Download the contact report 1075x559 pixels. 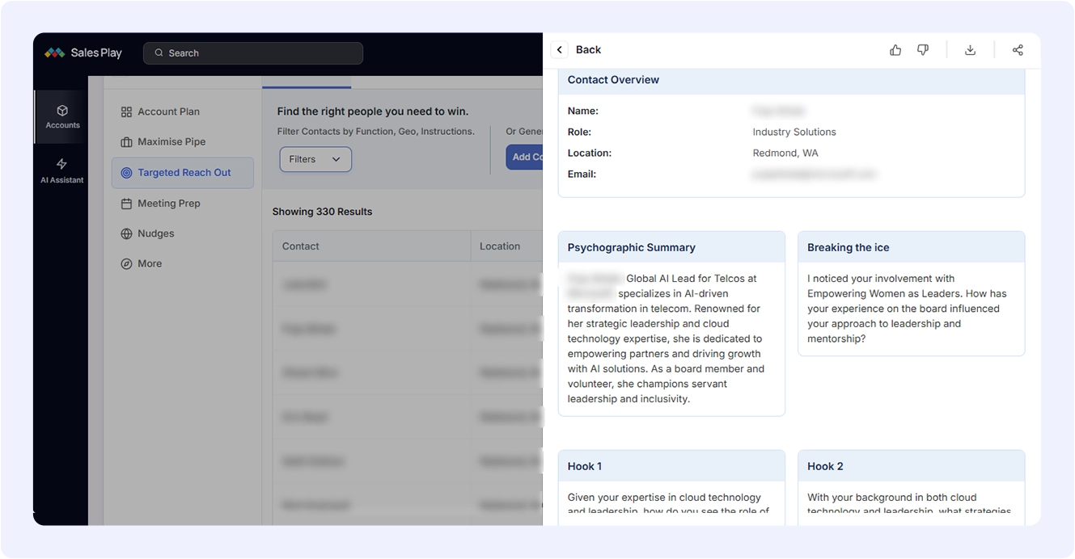[970, 50]
